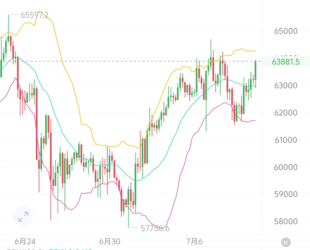Image resolution: width=310 pixels, height=250 pixels.
Task: Tap the fullscreen expand arrows icon
Action: [23, 217]
